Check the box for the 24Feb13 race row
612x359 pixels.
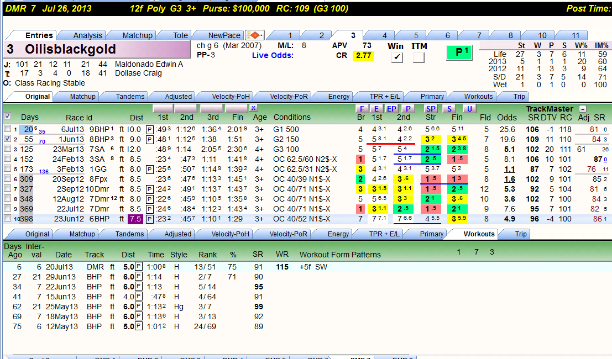click(7, 159)
